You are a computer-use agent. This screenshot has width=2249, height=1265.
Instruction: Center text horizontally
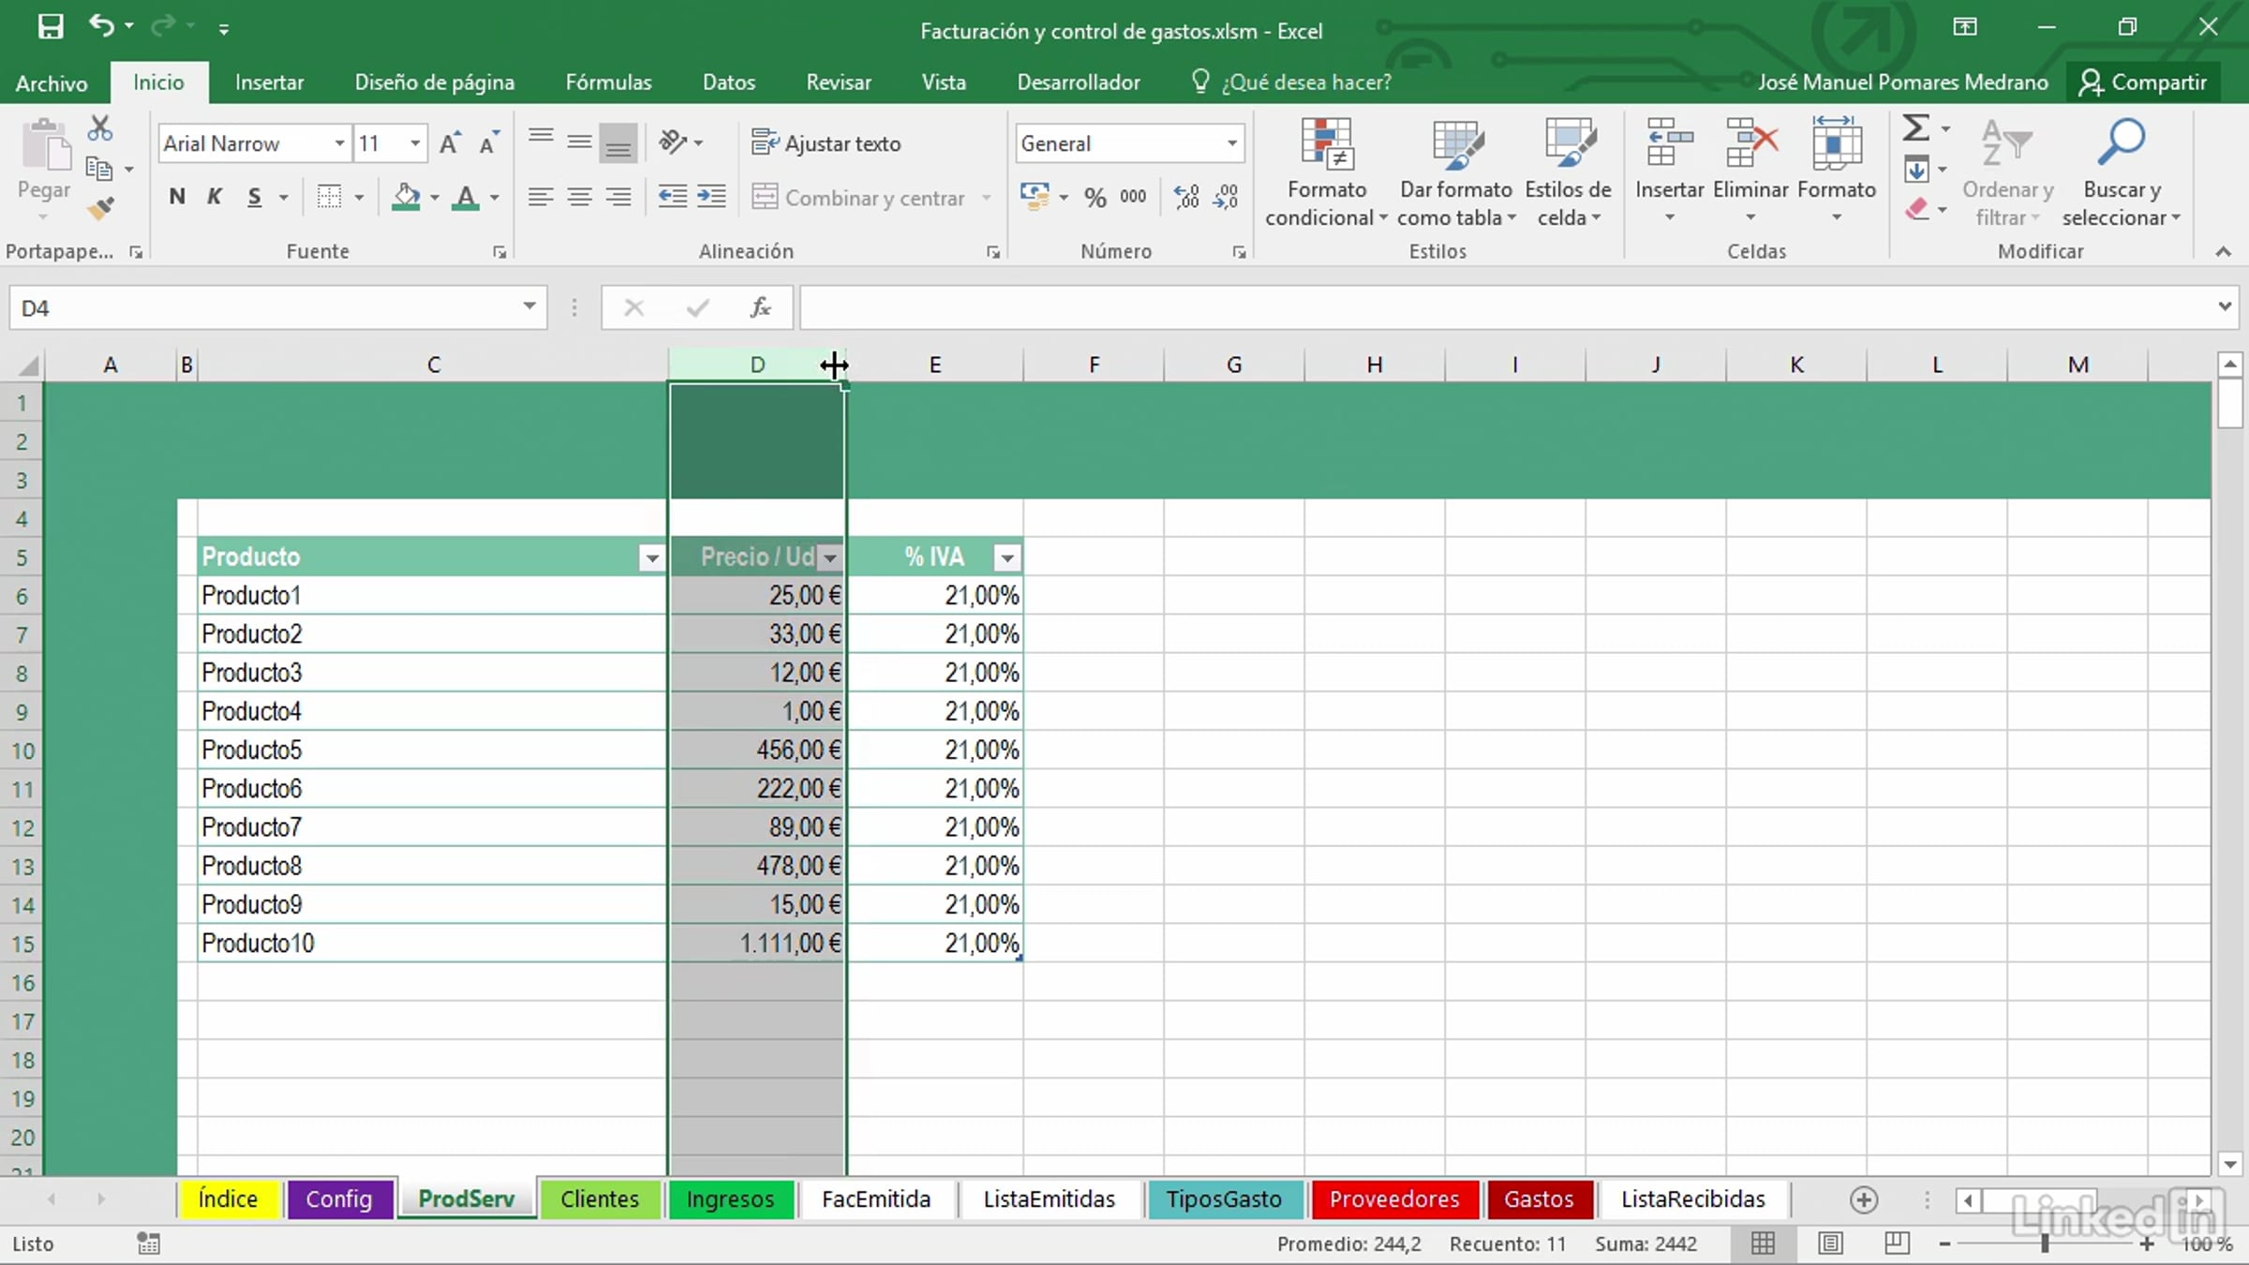(579, 197)
